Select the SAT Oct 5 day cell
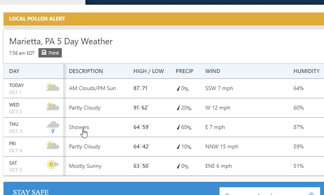This screenshot has width=324, height=195. click(x=33, y=166)
